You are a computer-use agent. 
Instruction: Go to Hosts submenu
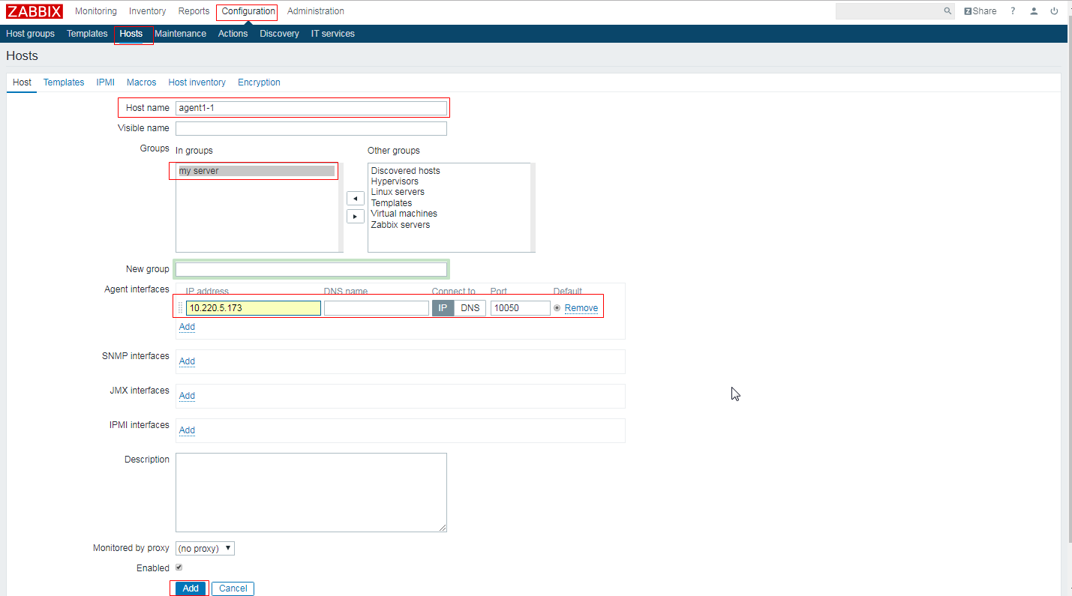point(131,34)
